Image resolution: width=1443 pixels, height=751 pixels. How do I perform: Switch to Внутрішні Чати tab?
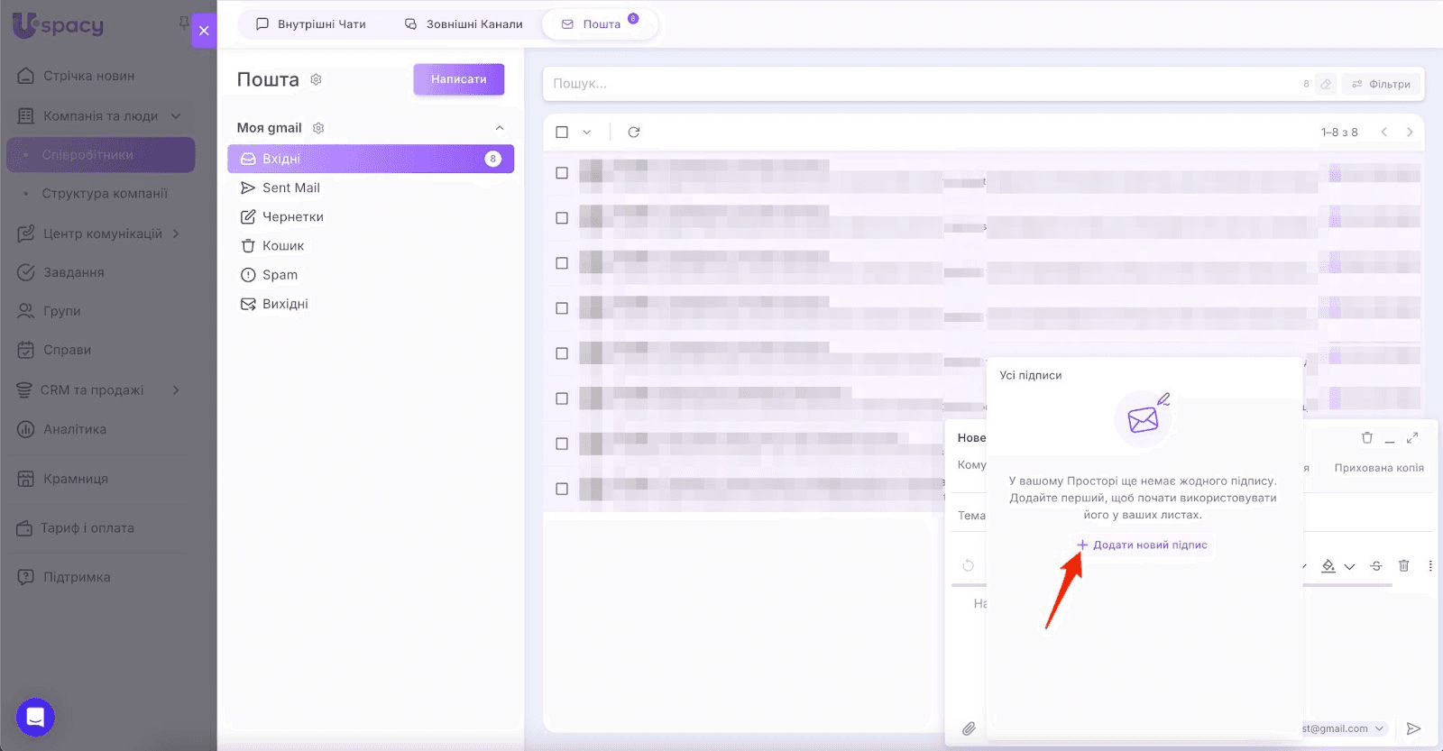click(x=311, y=24)
